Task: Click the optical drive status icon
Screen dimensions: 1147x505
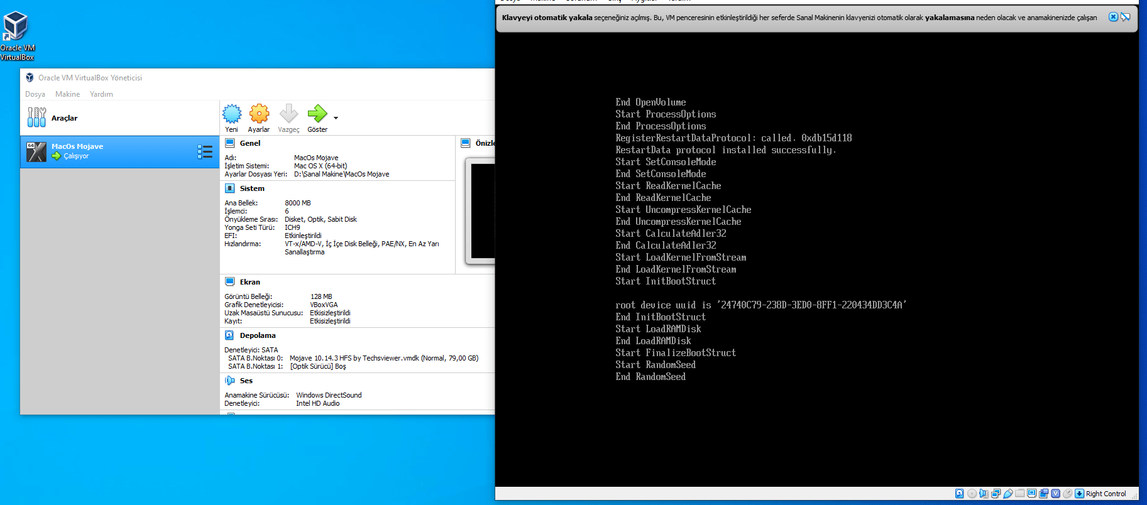Action: pyautogui.click(x=972, y=494)
